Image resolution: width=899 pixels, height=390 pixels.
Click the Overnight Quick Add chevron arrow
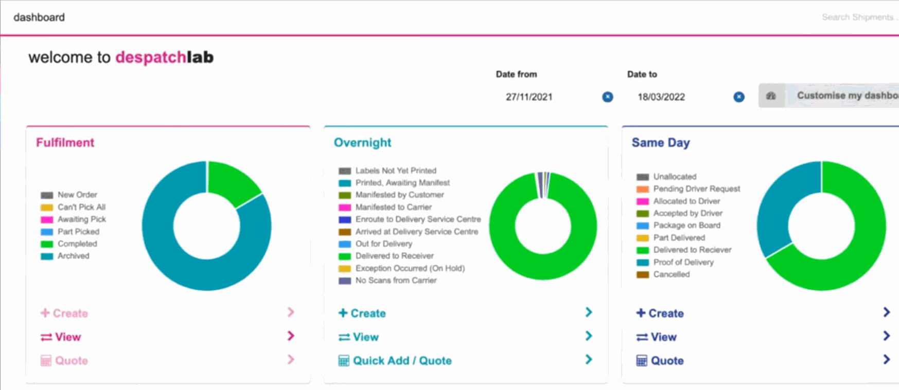coord(589,359)
